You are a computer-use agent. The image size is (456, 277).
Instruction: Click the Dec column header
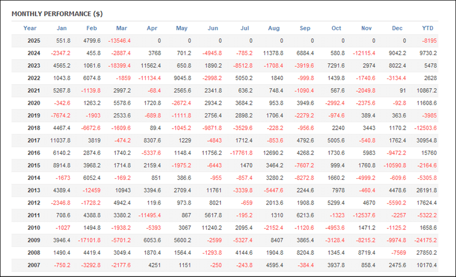[397, 28]
